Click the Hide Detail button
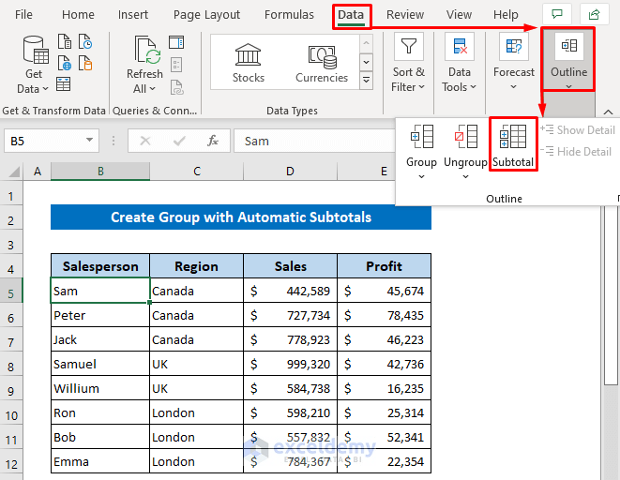Viewport: 620px width, 480px height. pos(576,151)
